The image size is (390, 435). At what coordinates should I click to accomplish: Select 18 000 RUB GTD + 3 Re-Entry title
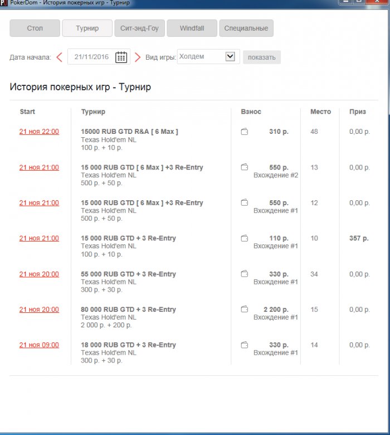(x=128, y=345)
